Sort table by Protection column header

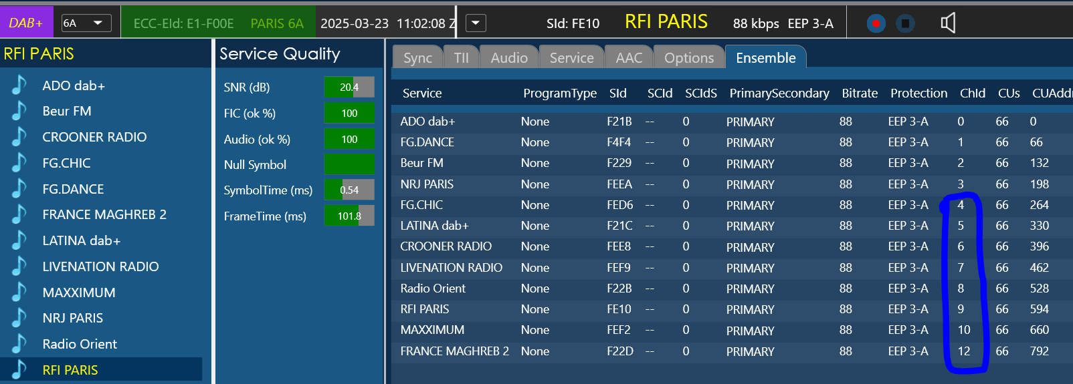tap(918, 93)
